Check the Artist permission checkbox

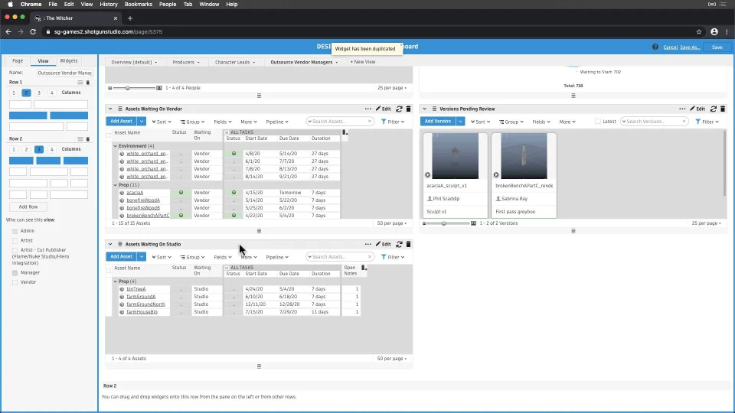pos(15,241)
